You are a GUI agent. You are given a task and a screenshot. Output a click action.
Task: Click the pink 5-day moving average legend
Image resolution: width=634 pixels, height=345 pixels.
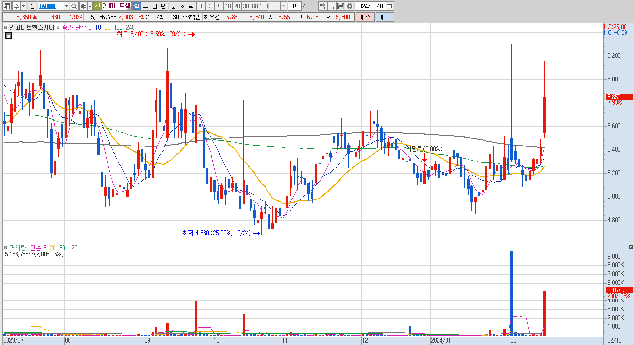click(x=90, y=28)
